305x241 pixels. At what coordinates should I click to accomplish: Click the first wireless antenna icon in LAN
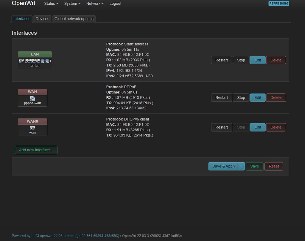(43, 61)
